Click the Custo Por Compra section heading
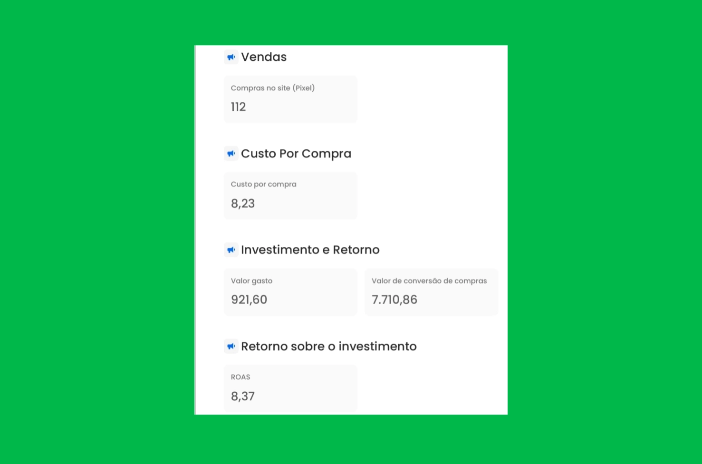 pos(296,154)
